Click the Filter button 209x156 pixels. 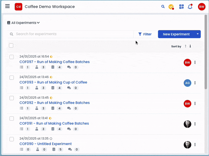pyautogui.click(x=145, y=34)
